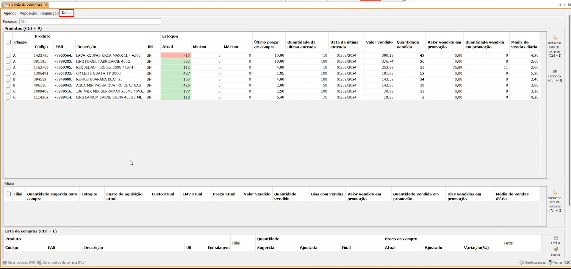Screen dimensions: 571x269
Task: Click Quantidade sugerida para compra header
Action: [x=52, y=196]
